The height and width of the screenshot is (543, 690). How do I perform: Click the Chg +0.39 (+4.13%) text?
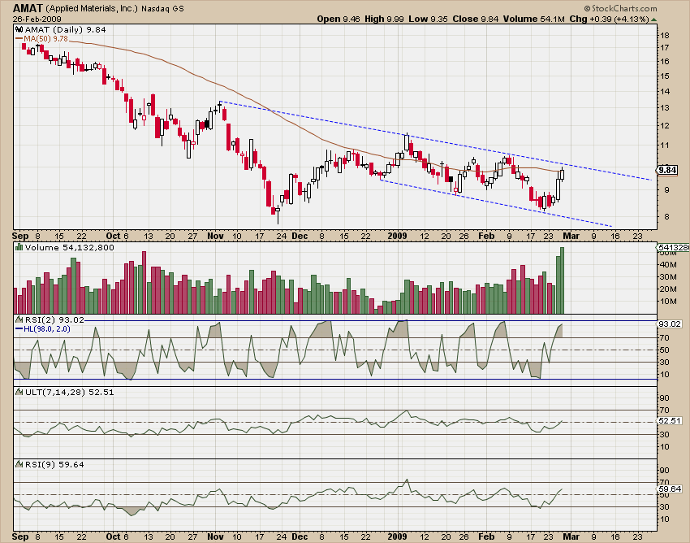(x=609, y=19)
